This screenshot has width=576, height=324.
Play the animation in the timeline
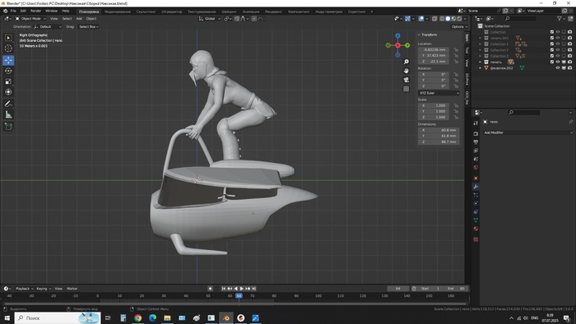tap(242, 289)
